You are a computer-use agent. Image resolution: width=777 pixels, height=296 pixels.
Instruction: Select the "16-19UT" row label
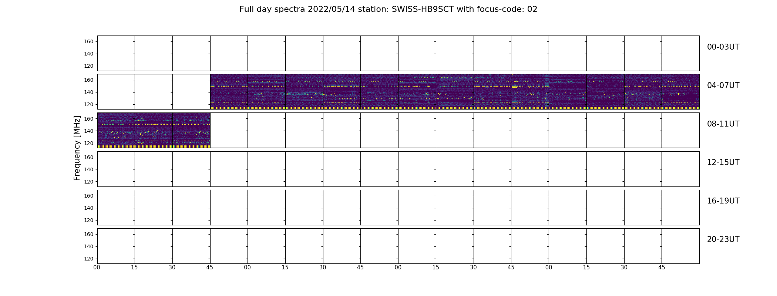pos(723,201)
